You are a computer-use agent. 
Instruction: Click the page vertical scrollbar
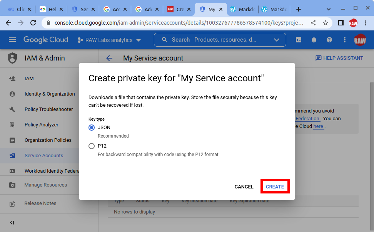tap(372, 157)
